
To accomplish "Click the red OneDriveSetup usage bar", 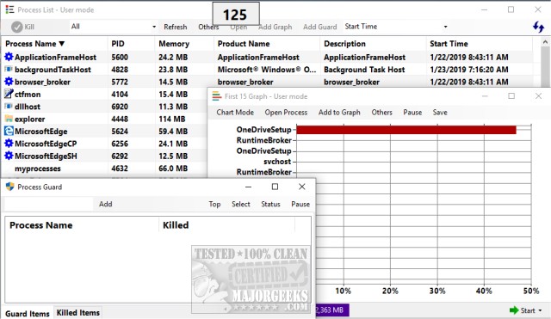I will coord(406,130).
